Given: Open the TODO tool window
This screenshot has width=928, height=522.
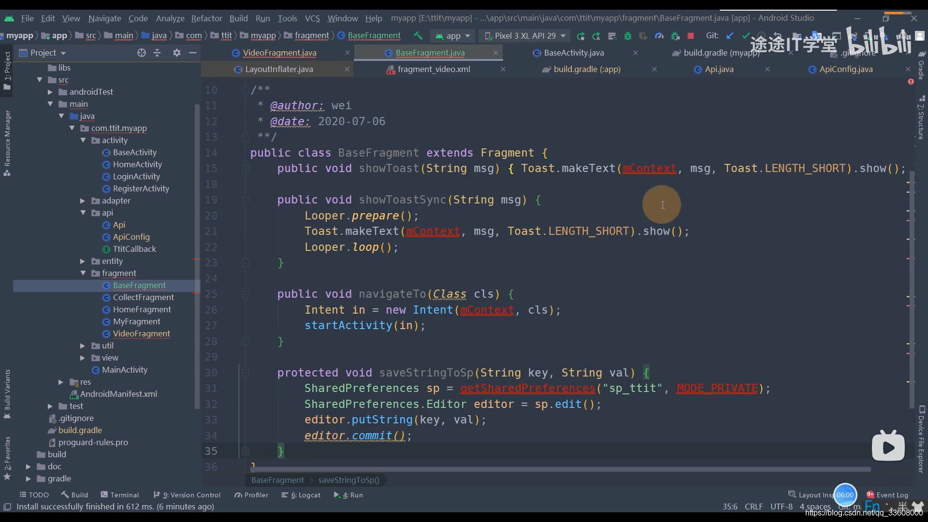Looking at the screenshot, I should pyautogui.click(x=34, y=495).
